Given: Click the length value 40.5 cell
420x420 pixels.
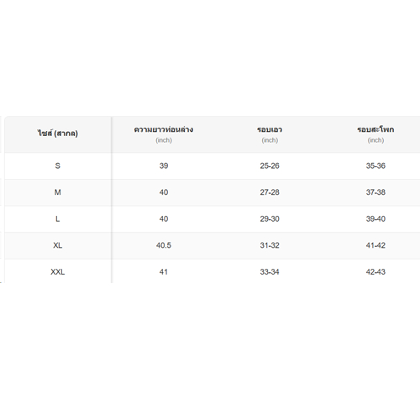Looking at the screenshot, I should click(x=164, y=245).
